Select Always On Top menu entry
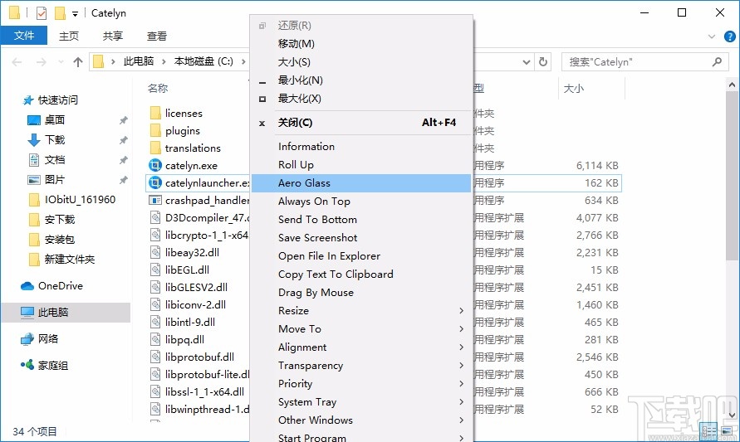 point(361,202)
